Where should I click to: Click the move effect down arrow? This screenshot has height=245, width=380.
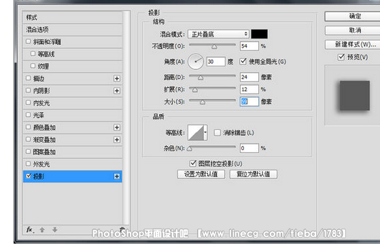pyautogui.click(x=55, y=230)
